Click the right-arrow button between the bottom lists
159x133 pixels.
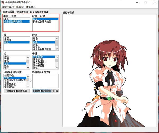tap(31, 81)
